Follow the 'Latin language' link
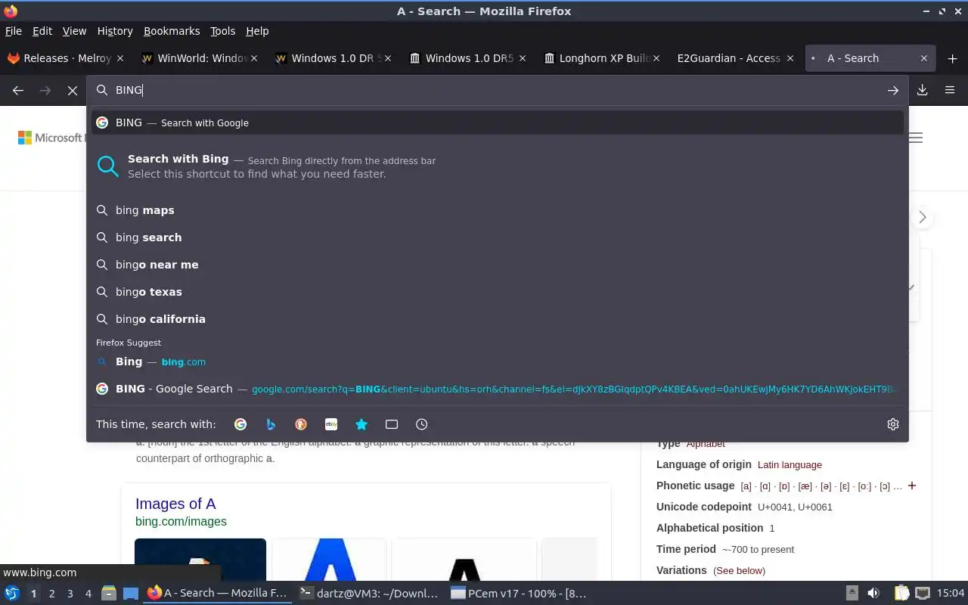 tap(790, 465)
